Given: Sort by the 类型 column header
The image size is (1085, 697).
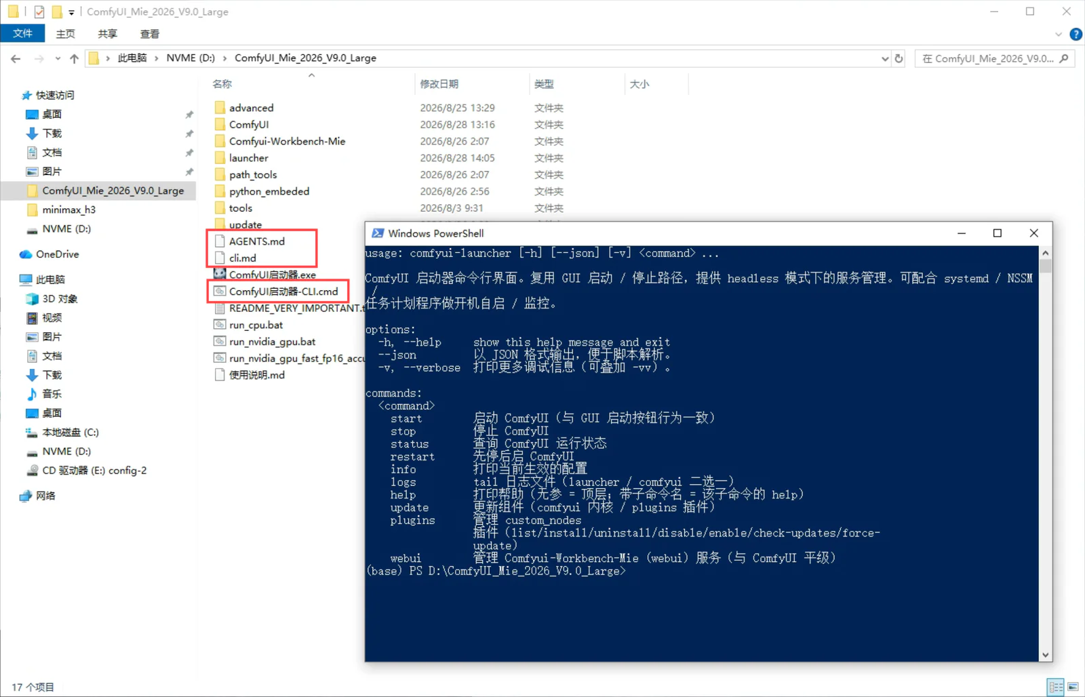Looking at the screenshot, I should [x=544, y=84].
